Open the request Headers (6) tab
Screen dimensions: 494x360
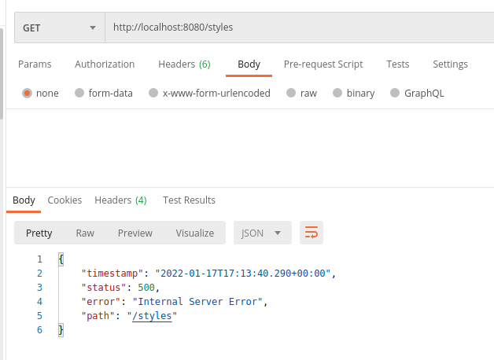point(184,64)
